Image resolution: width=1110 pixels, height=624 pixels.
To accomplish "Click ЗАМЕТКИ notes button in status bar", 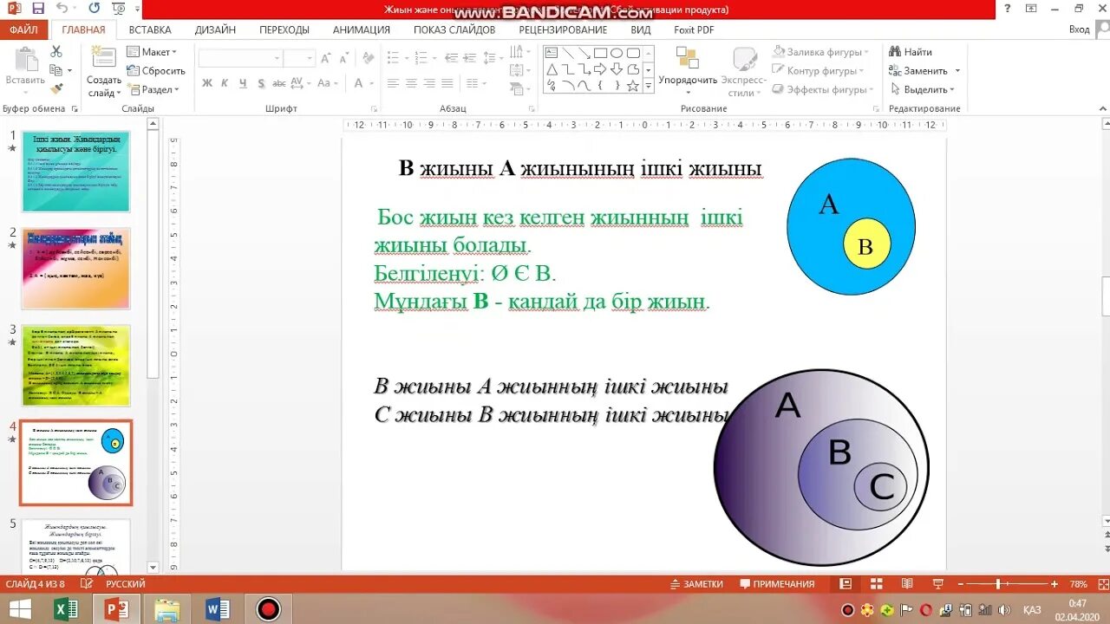I will (696, 584).
